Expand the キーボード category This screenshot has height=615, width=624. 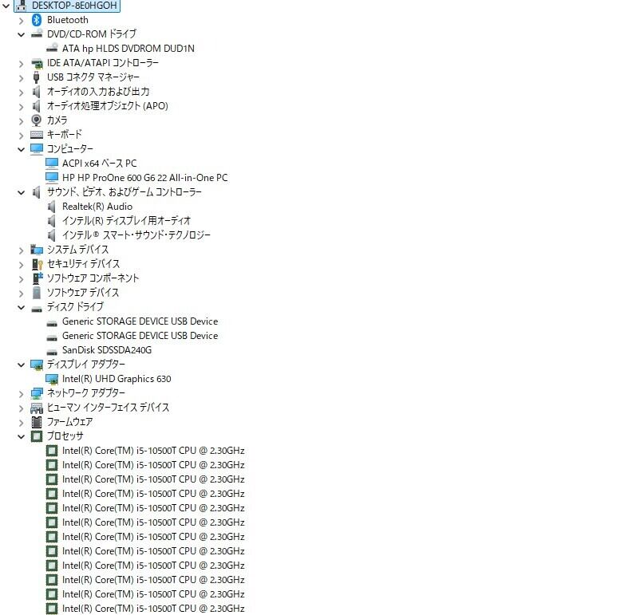pos(21,136)
